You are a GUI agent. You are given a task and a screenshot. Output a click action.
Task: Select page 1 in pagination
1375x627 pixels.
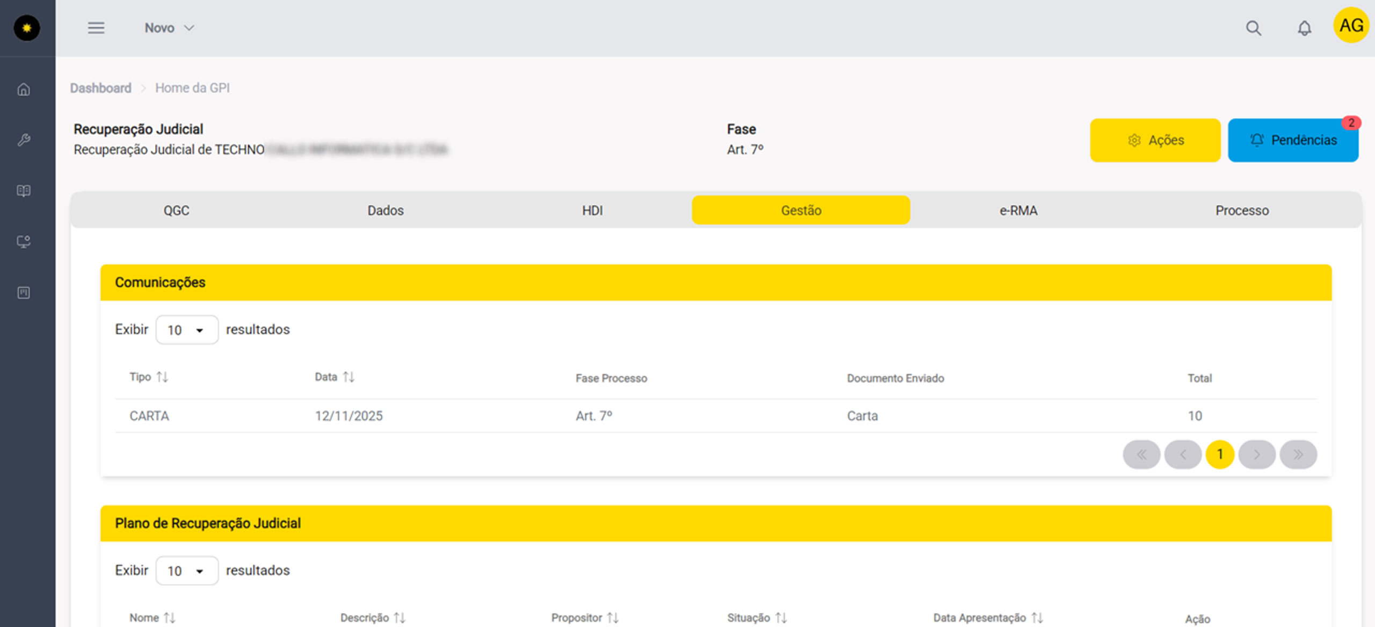pyautogui.click(x=1220, y=455)
